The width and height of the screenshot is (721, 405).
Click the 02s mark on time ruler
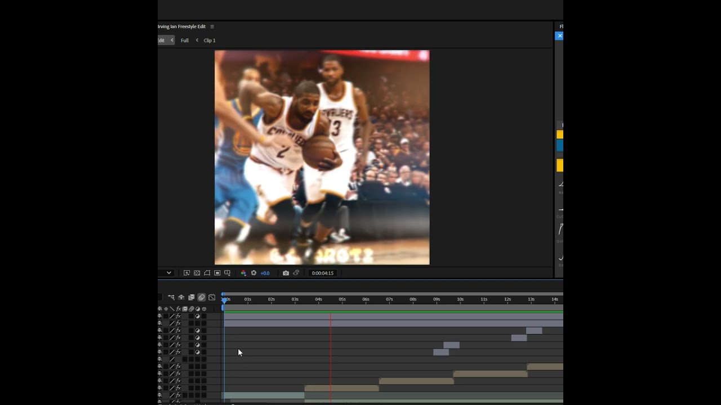pyautogui.click(x=271, y=299)
